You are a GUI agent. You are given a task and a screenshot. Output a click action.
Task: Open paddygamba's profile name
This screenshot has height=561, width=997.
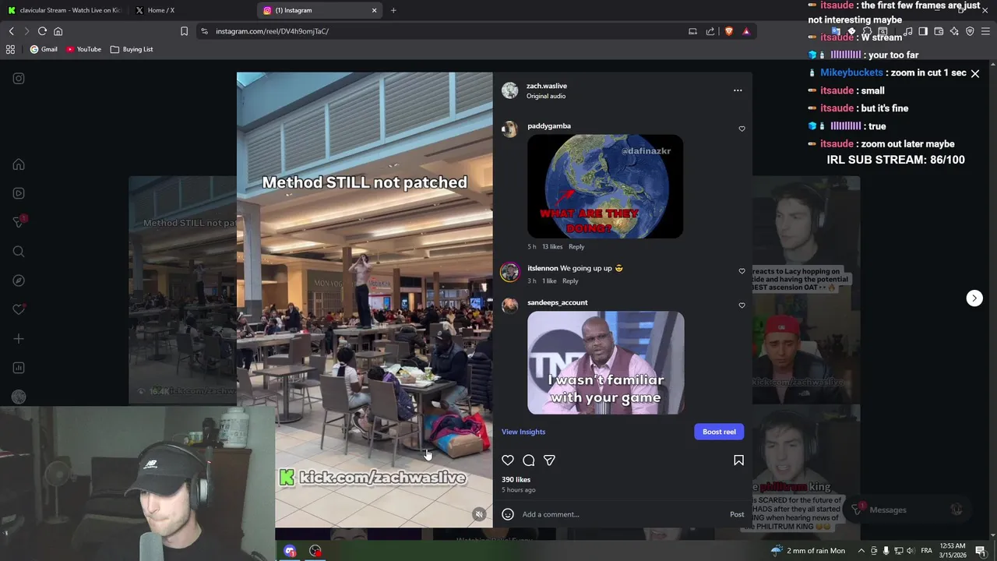point(549,126)
